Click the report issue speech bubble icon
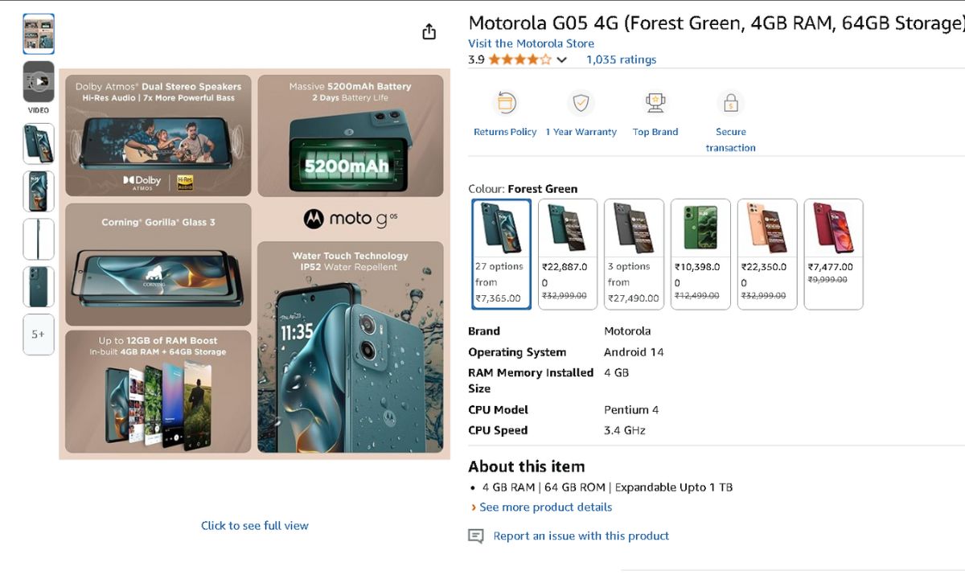965x579 pixels. tap(476, 536)
